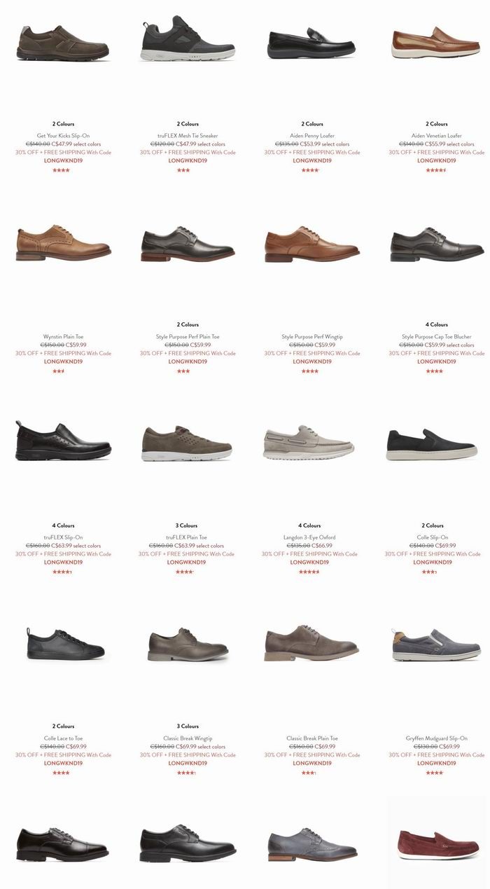Check star rating under truFLEX Plain Toe
490x889 pixels.
[185, 572]
